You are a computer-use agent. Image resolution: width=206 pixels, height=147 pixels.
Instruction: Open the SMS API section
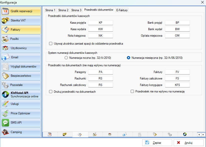click(21, 122)
